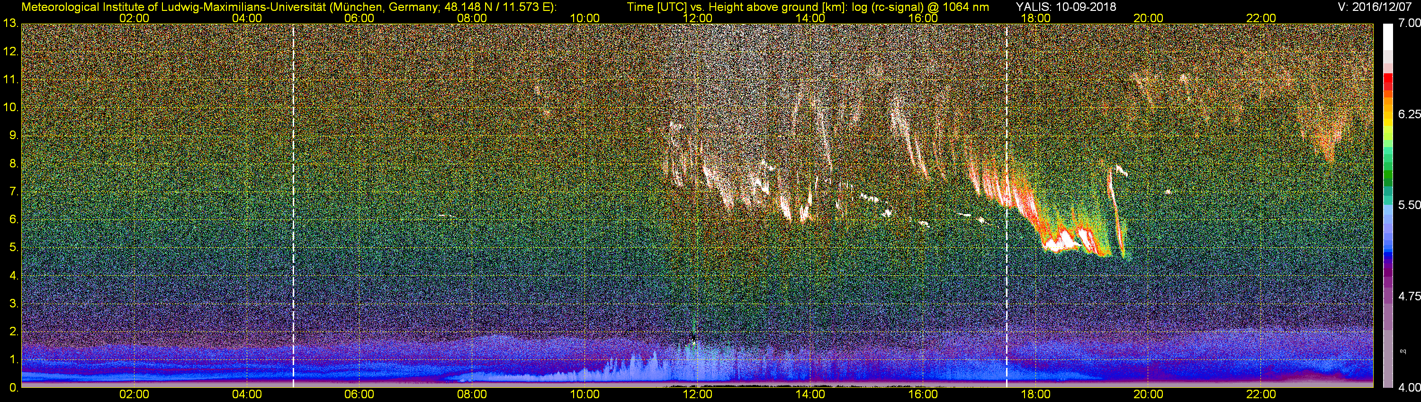Click the 7 km height axis label
The width and height of the screenshot is (1421, 402).
pyautogui.click(x=13, y=192)
